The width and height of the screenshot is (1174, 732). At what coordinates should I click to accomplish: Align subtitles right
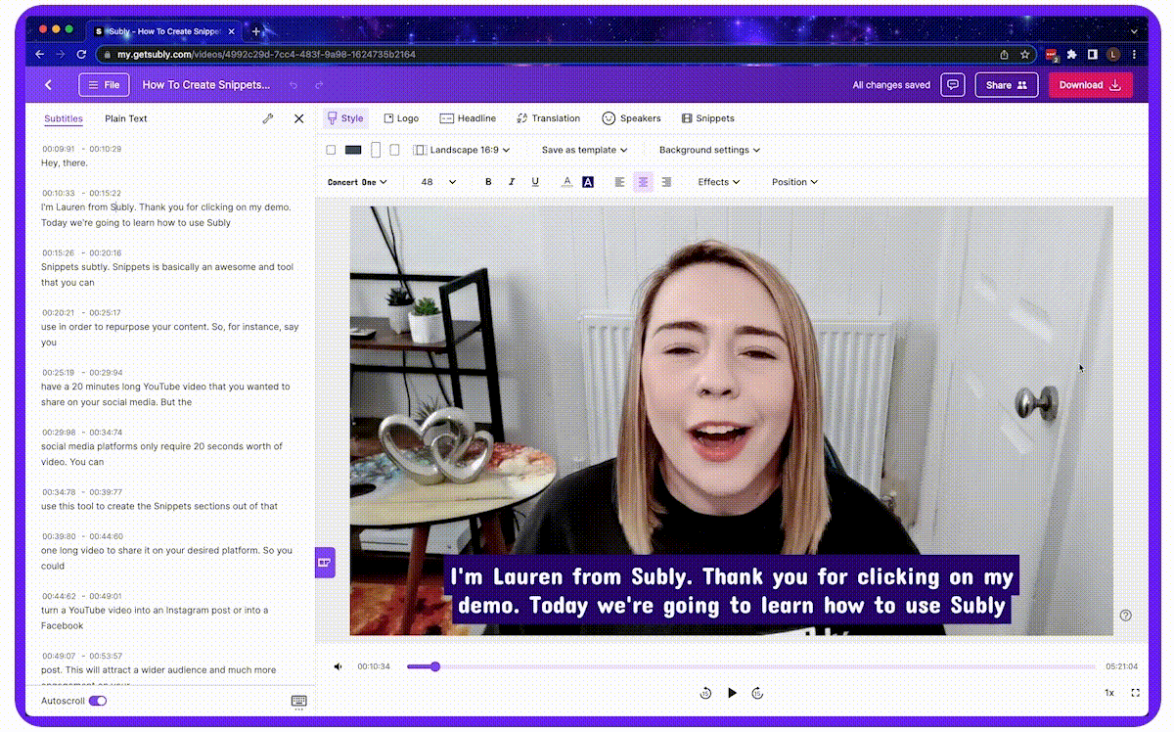pos(666,182)
